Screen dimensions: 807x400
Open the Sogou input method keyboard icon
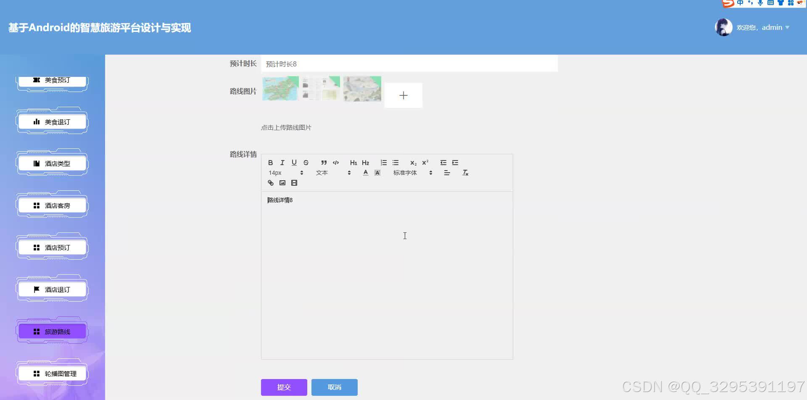point(770,3)
